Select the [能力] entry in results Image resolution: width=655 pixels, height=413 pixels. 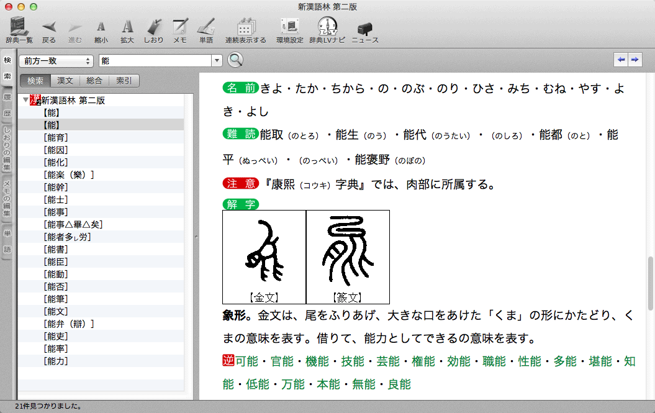(x=56, y=361)
